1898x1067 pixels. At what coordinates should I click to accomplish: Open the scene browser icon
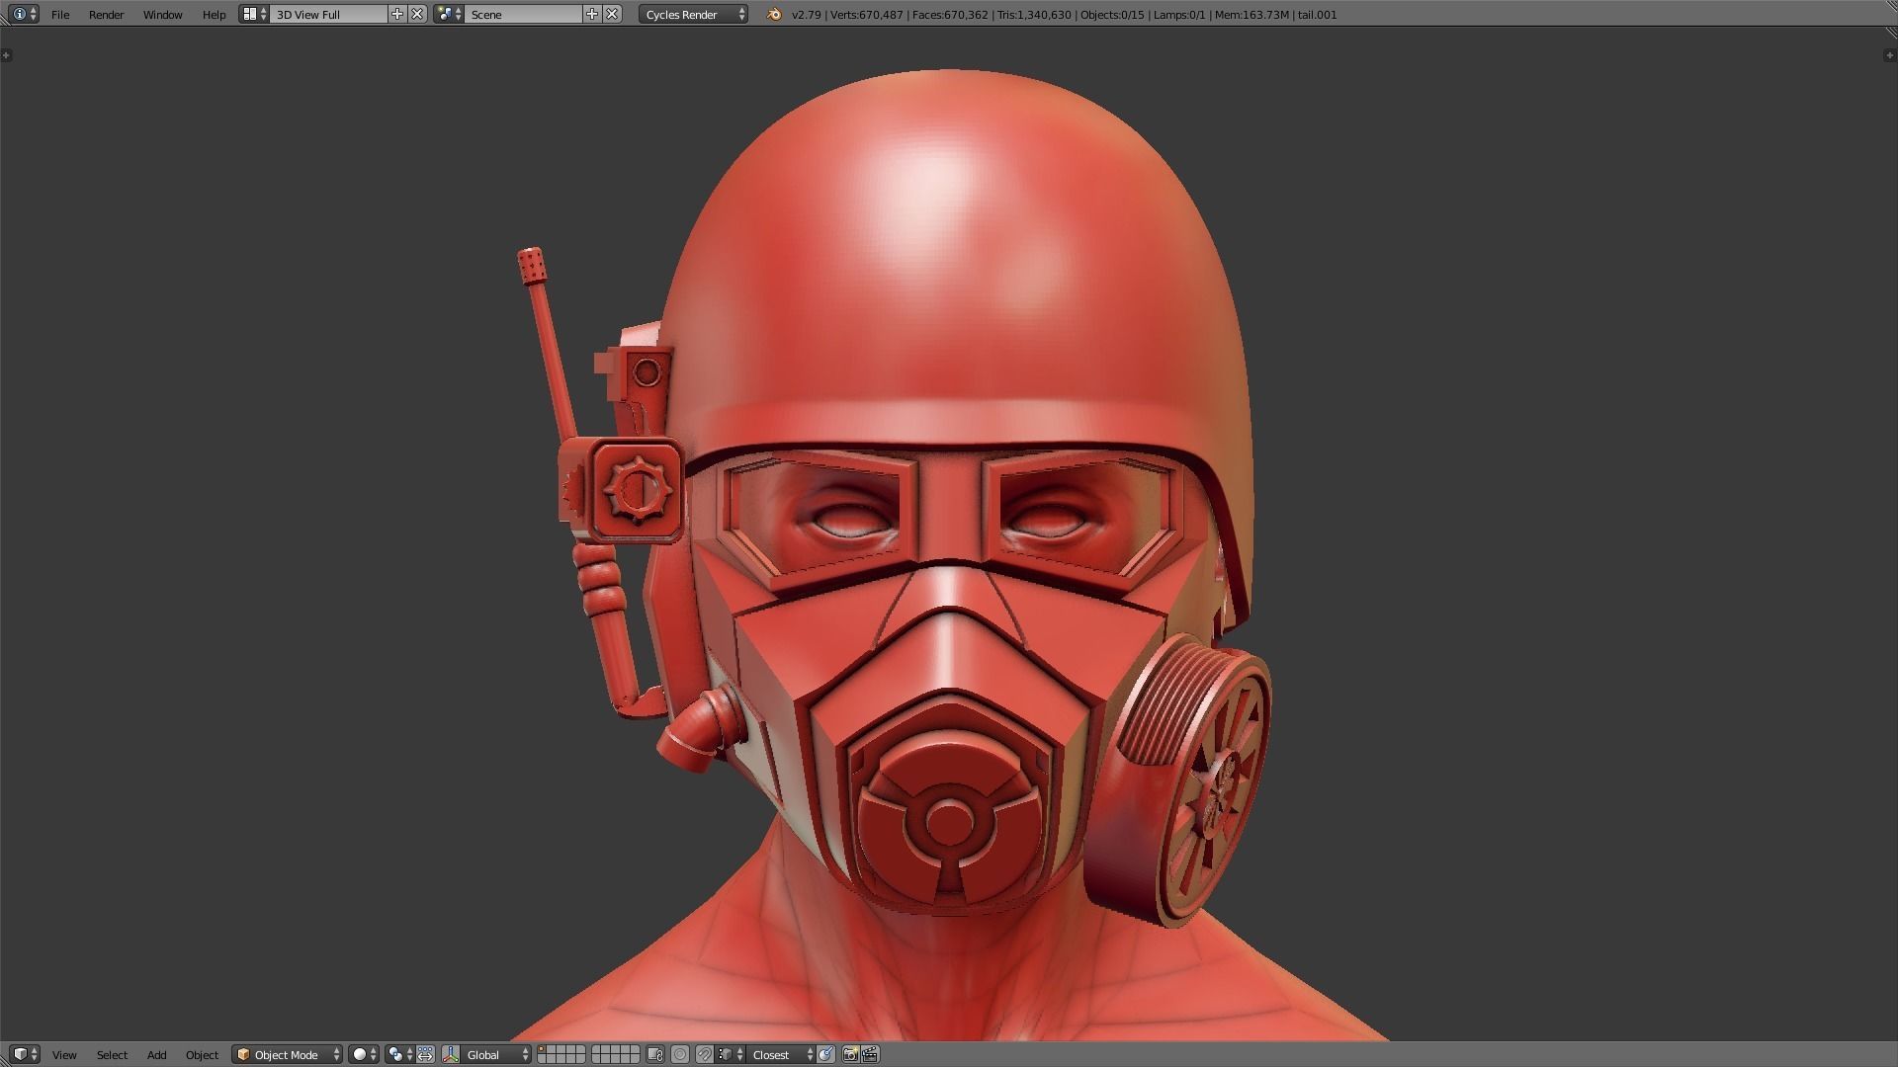[449, 14]
